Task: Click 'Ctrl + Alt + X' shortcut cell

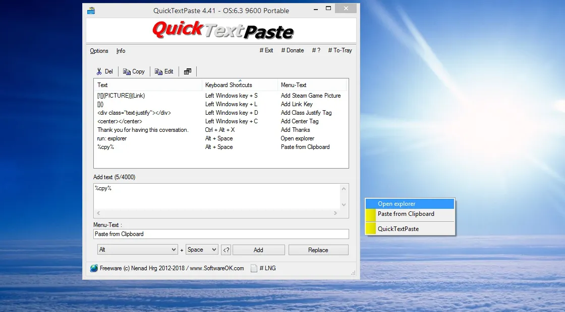Action: tap(220, 130)
